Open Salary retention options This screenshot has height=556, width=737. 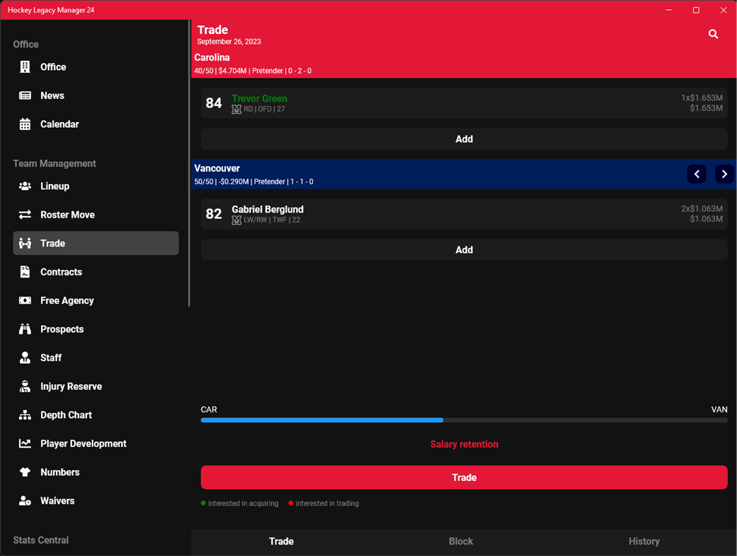click(464, 444)
